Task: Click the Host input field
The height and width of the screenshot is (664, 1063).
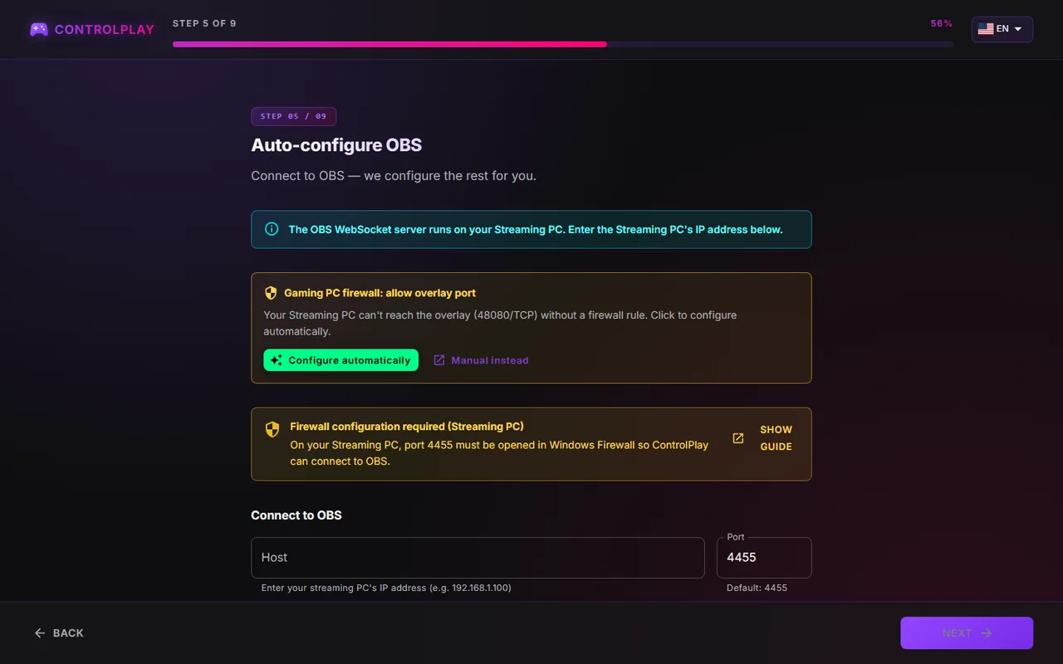Action: pos(478,558)
